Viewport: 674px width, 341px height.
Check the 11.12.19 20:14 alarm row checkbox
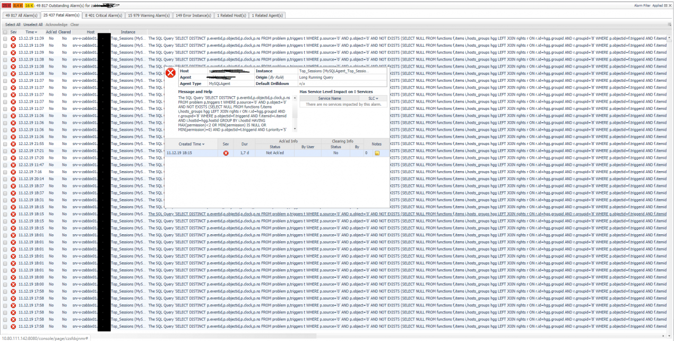pos(5,178)
